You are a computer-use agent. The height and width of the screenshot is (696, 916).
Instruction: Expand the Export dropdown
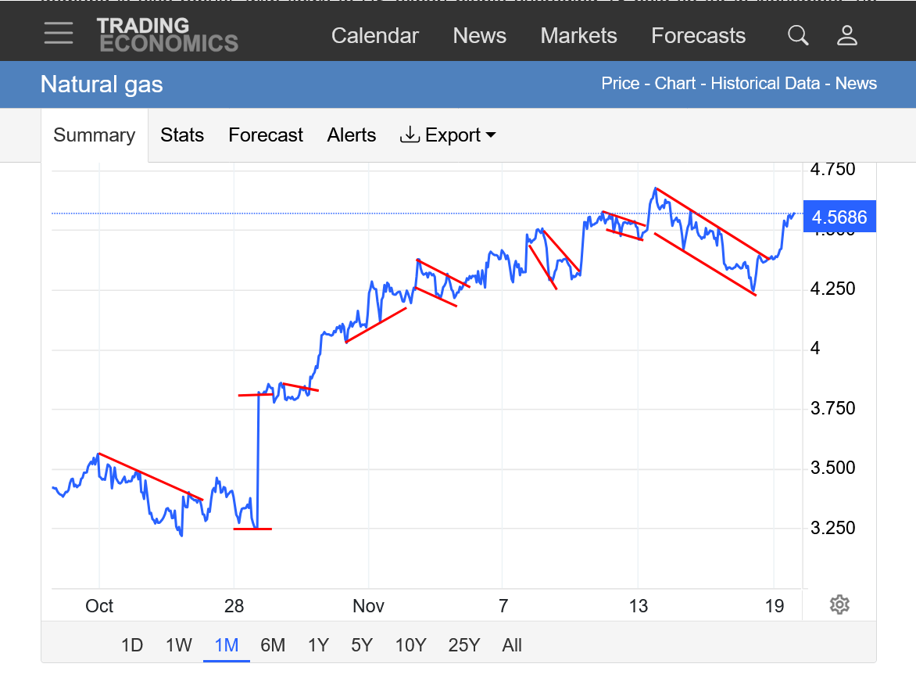448,135
